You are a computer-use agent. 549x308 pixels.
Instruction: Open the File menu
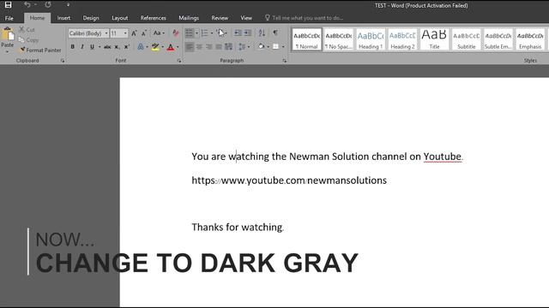click(9, 18)
